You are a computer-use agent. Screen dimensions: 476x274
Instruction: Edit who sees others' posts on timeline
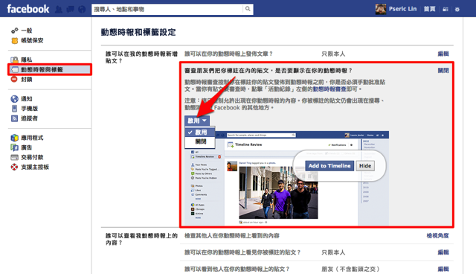[443, 269]
